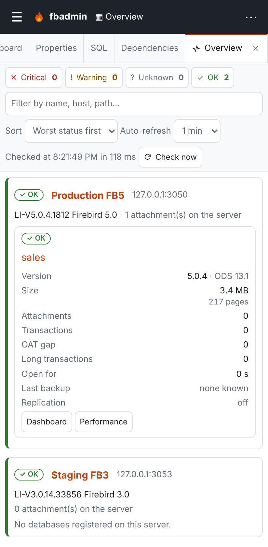This screenshot has width=268, height=547.
Task: Click the LI-V5.0.4.1812 Firebird 5.0 version text
Action: point(66,215)
